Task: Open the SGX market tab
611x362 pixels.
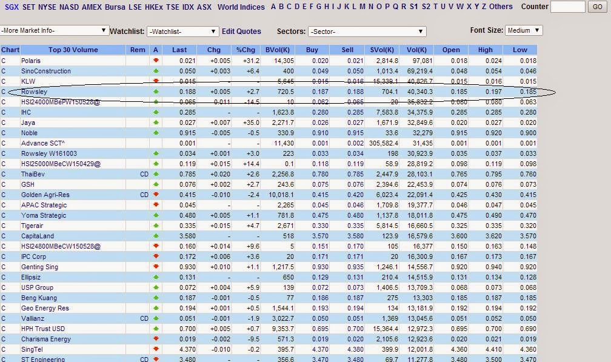Action: click(x=12, y=7)
